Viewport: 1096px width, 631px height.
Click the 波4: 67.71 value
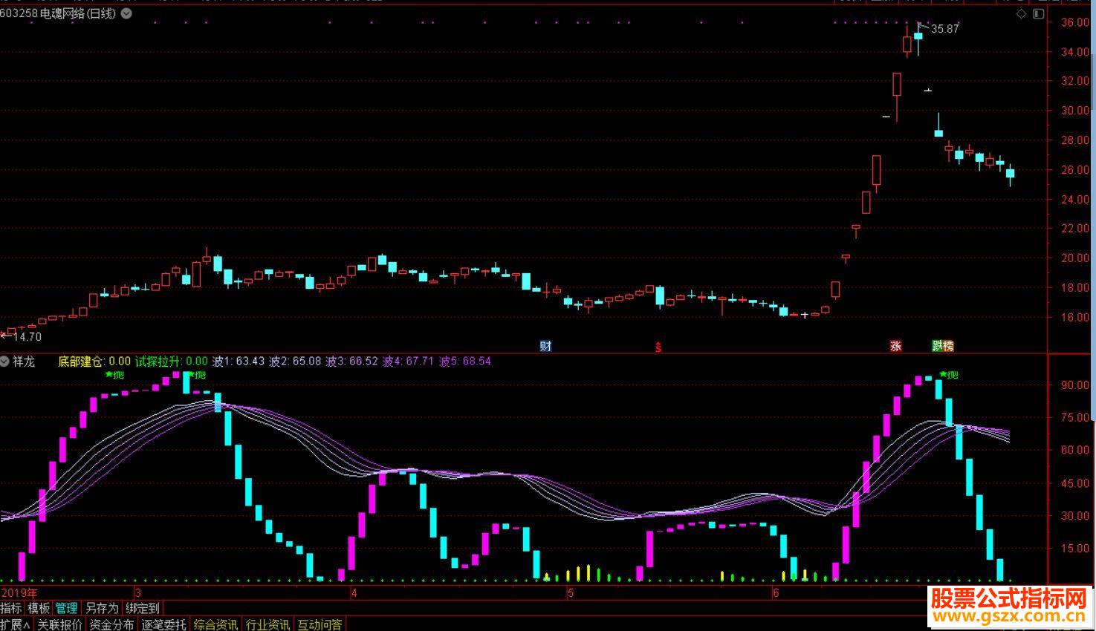coord(409,362)
